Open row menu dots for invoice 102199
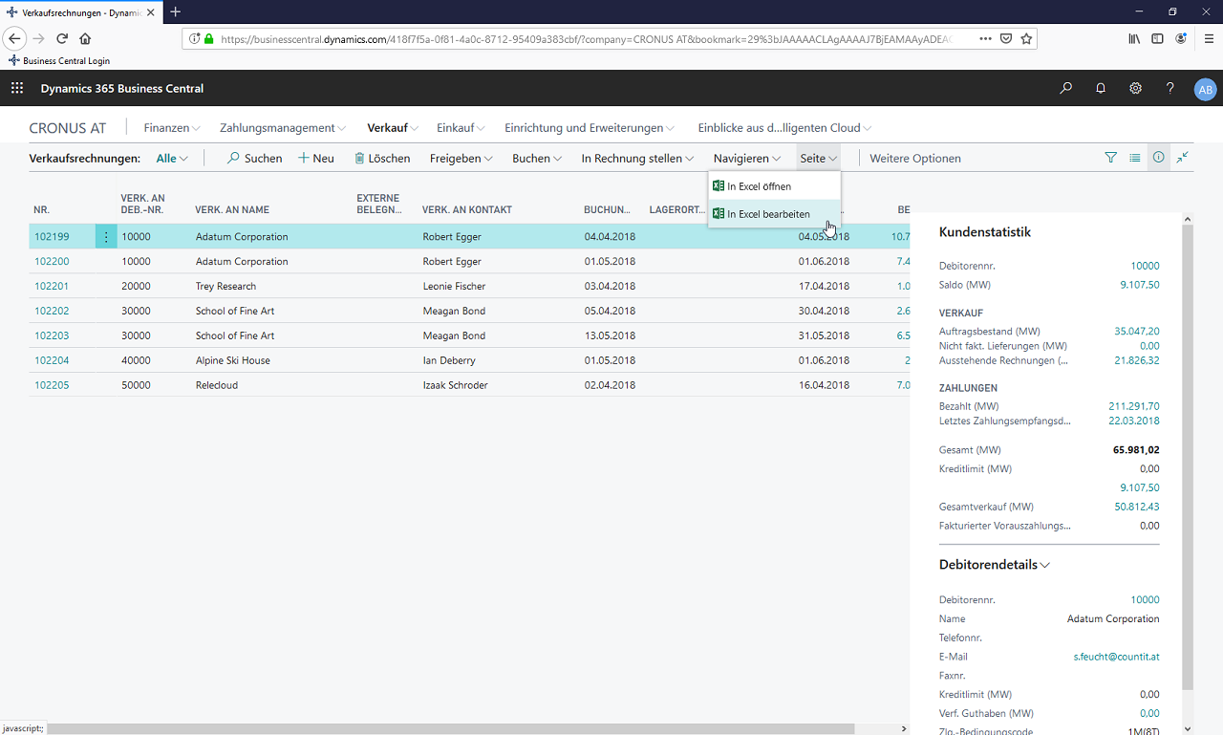1223x735 pixels. tap(106, 236)
